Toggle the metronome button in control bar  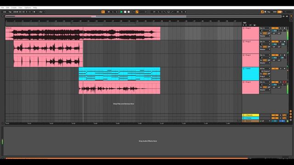(34, 12)
